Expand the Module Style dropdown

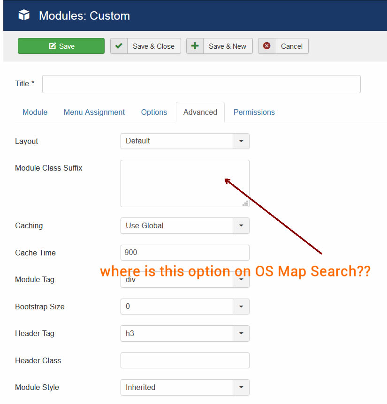click(x=241, y=388)
